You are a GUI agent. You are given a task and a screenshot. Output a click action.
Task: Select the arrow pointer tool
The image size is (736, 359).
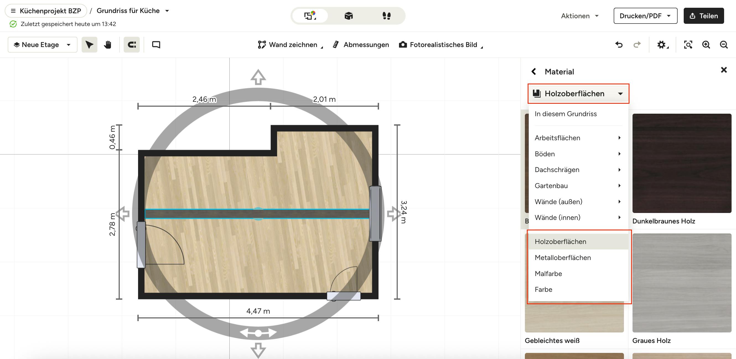[x=89, y=45]
